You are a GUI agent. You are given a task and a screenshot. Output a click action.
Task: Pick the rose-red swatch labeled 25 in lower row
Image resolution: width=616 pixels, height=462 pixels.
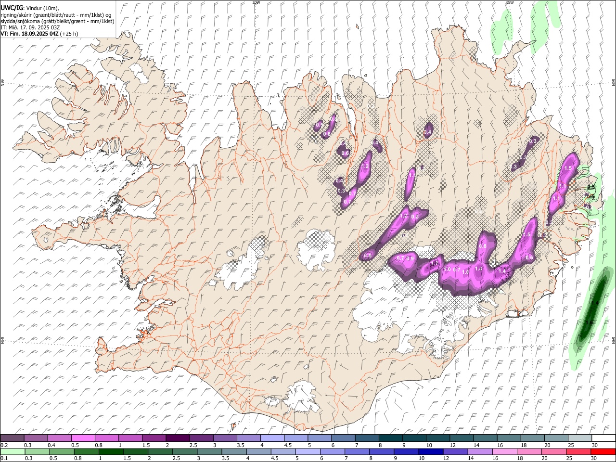(578, 452)
